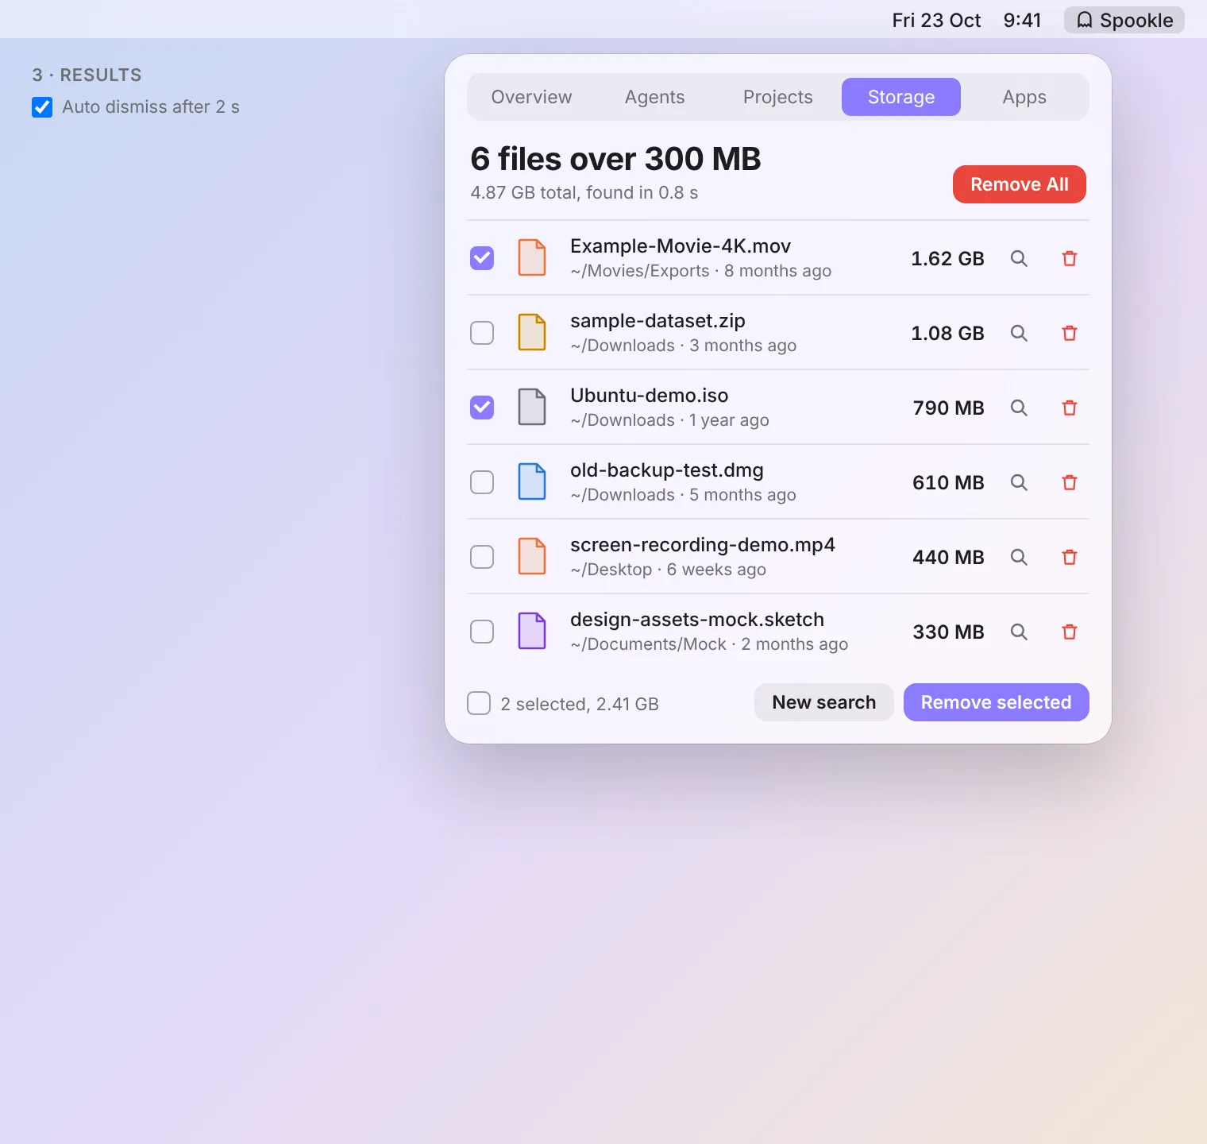The height and width of the screenshot is (1144, 1207).
Task: Click the red Remove All button
Action: (x=1020, y=184)
